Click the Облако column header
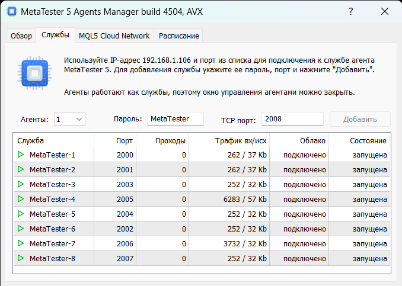The width and height of the screenshot is (402, 286). click(x=299, y=140)
